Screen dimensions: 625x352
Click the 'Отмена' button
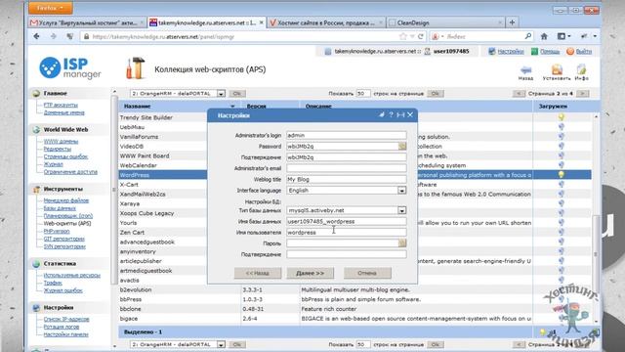point(367,273)
